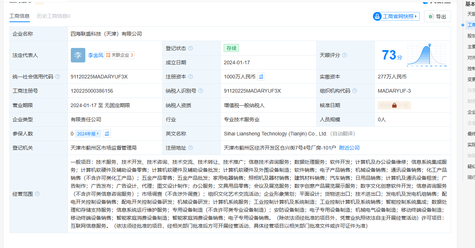
Task: Open the 工商官网快照 dropdown button
Action: 396,16
